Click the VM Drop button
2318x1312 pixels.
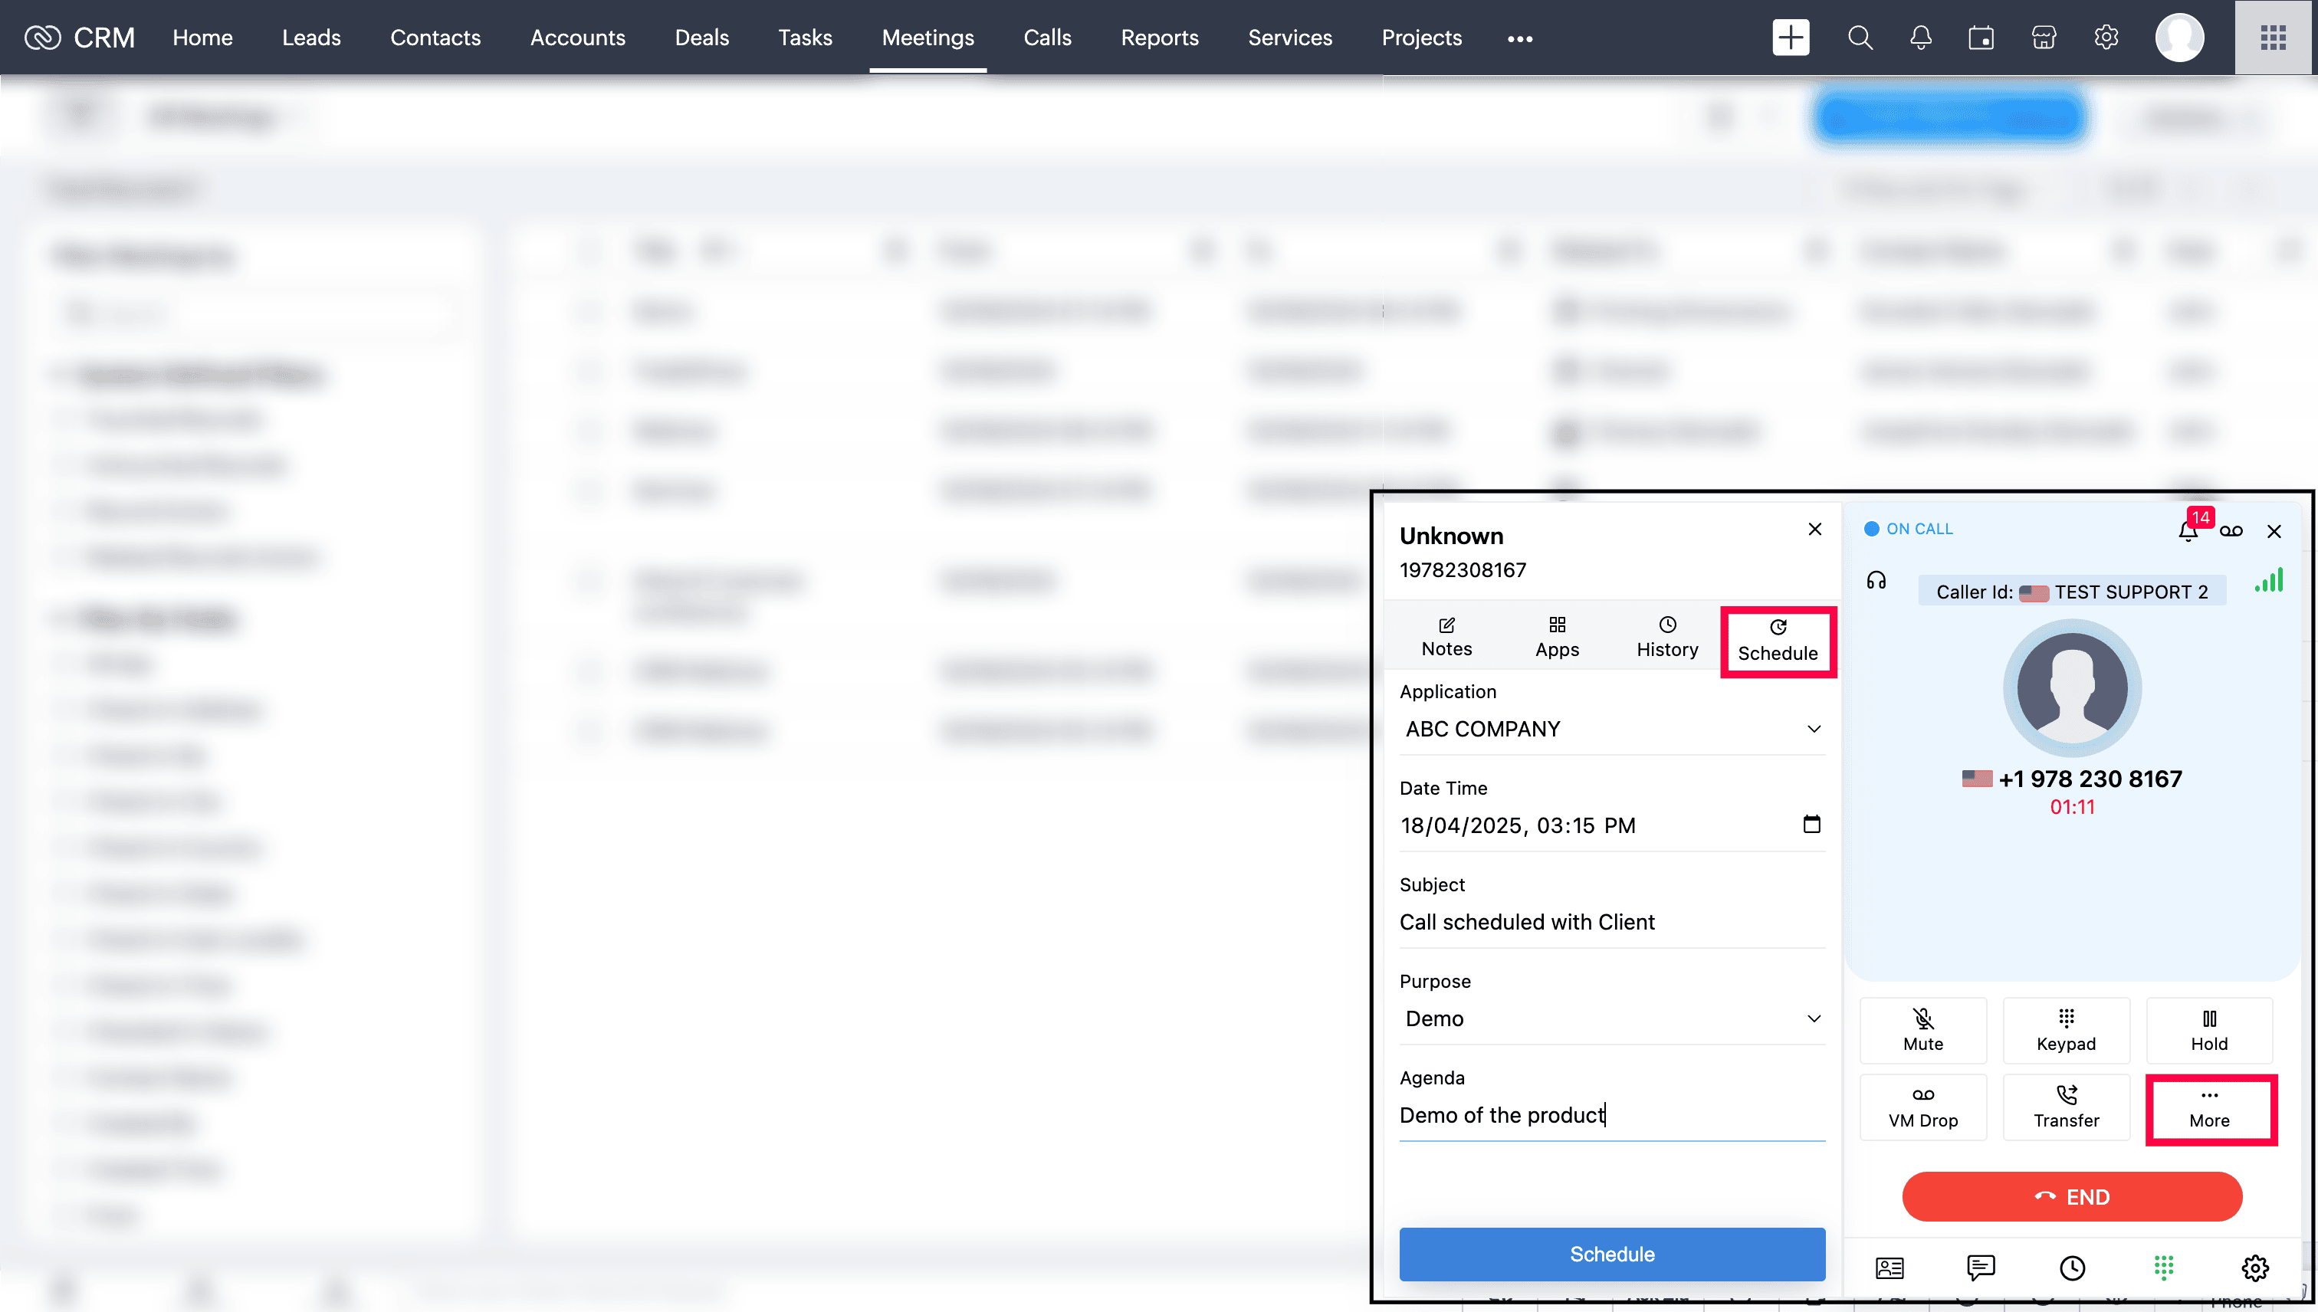coord(1922,1107)
